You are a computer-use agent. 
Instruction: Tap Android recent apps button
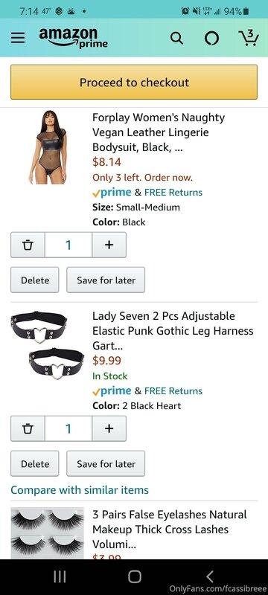60,576
